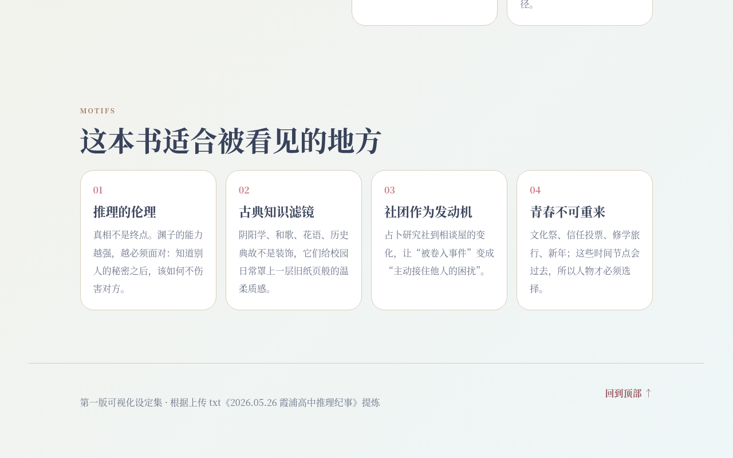The width and height of the screenshot is (733, 458).
Task: Click the number 01 label
Action: [x=98, y=190]
